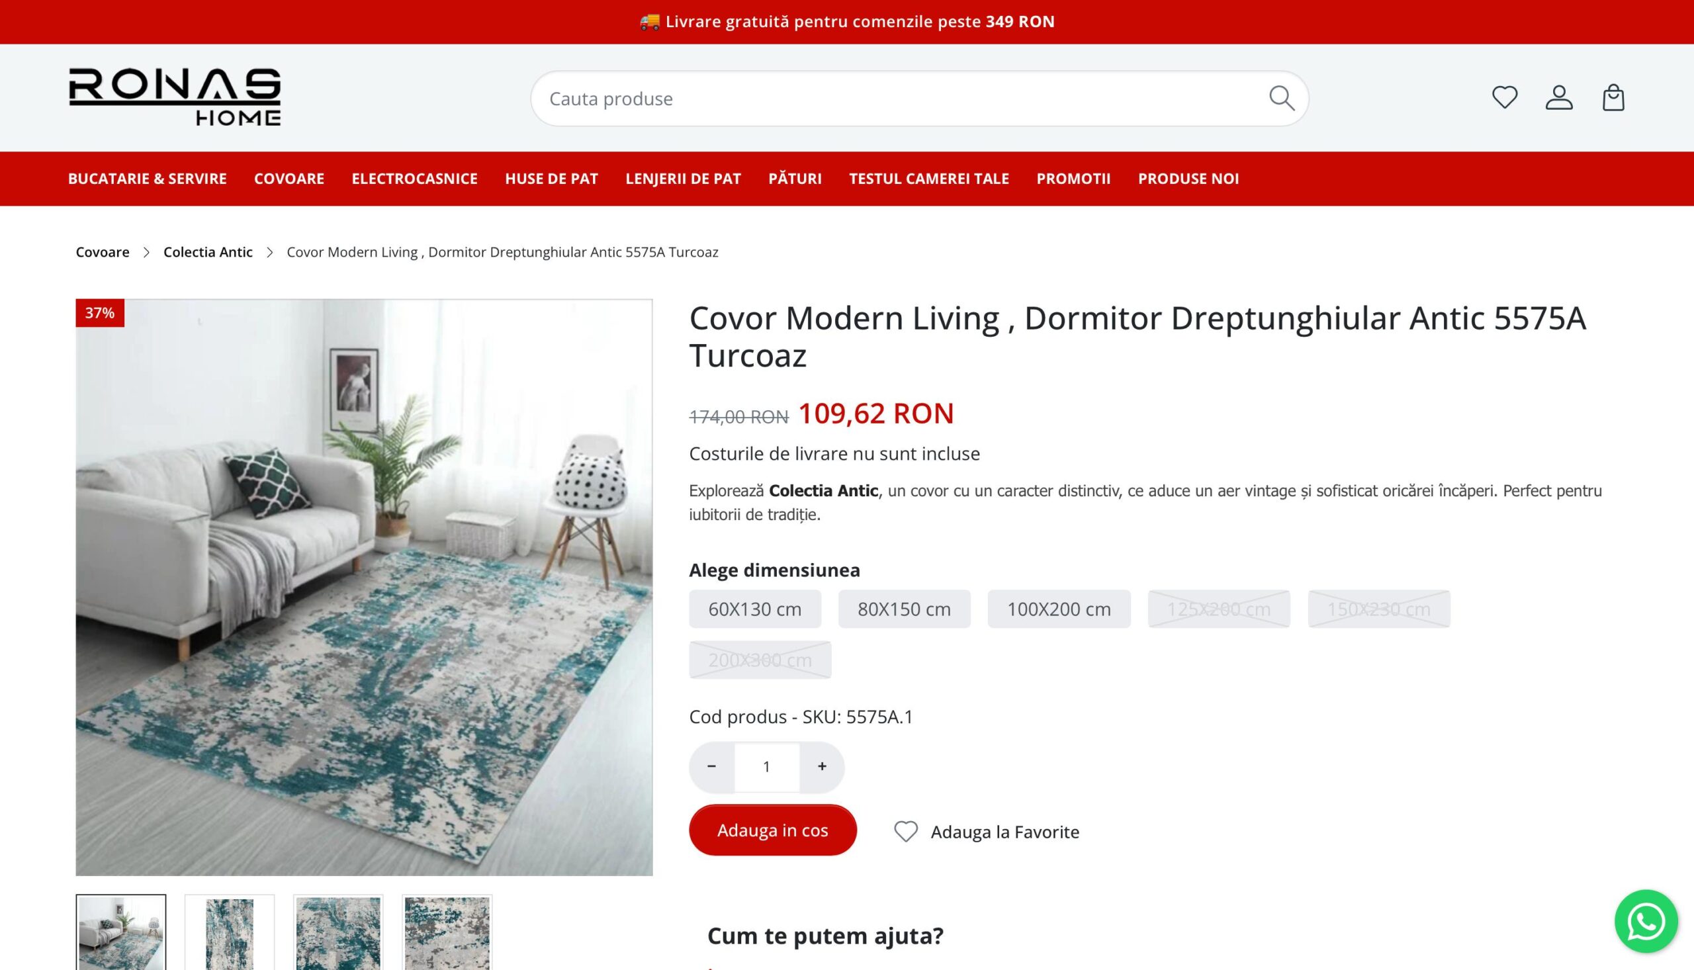Select the 60X130 cm size option
1694x970 pixels.
pos(755,609)
